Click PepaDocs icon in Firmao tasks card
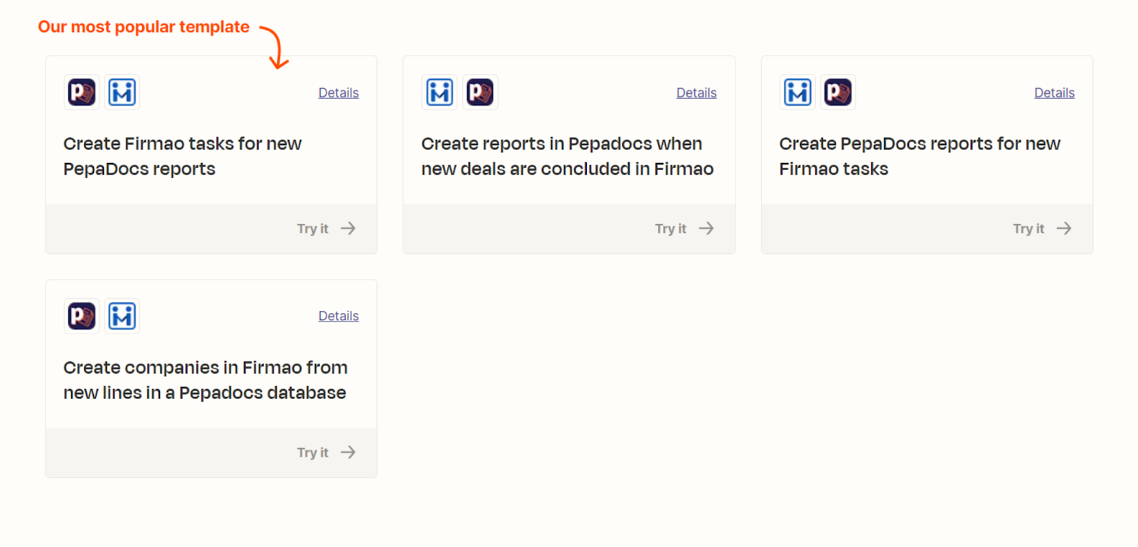 pyautogui.click(x=82, y=92)
